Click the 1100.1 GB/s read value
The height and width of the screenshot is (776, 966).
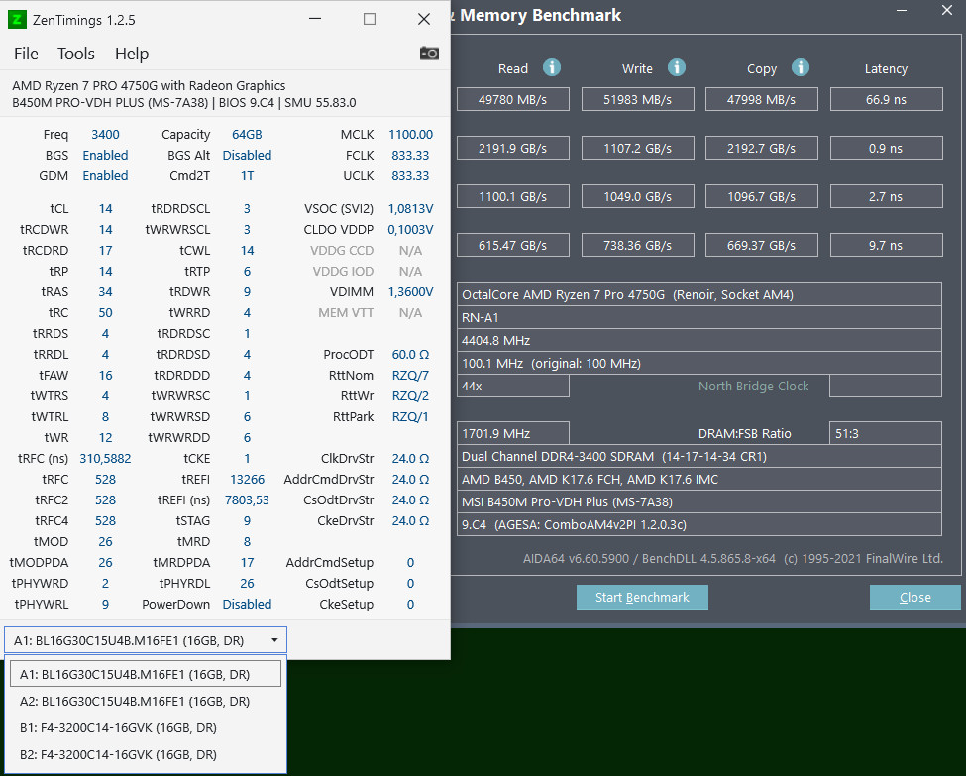[x=512, y=196]
